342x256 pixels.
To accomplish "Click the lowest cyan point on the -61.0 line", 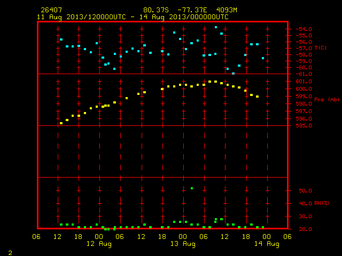I will point(233,74).
